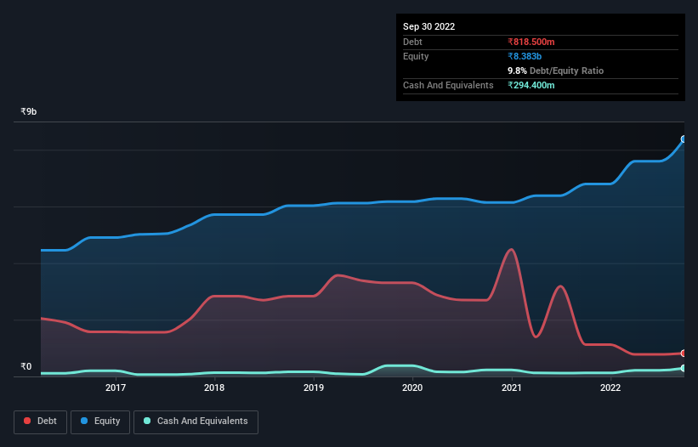Image resolution: width=698 pixels, height=447 pixels.
Task: Click the Debt endpoint marker on chart
Action: [x=684, y=354]
